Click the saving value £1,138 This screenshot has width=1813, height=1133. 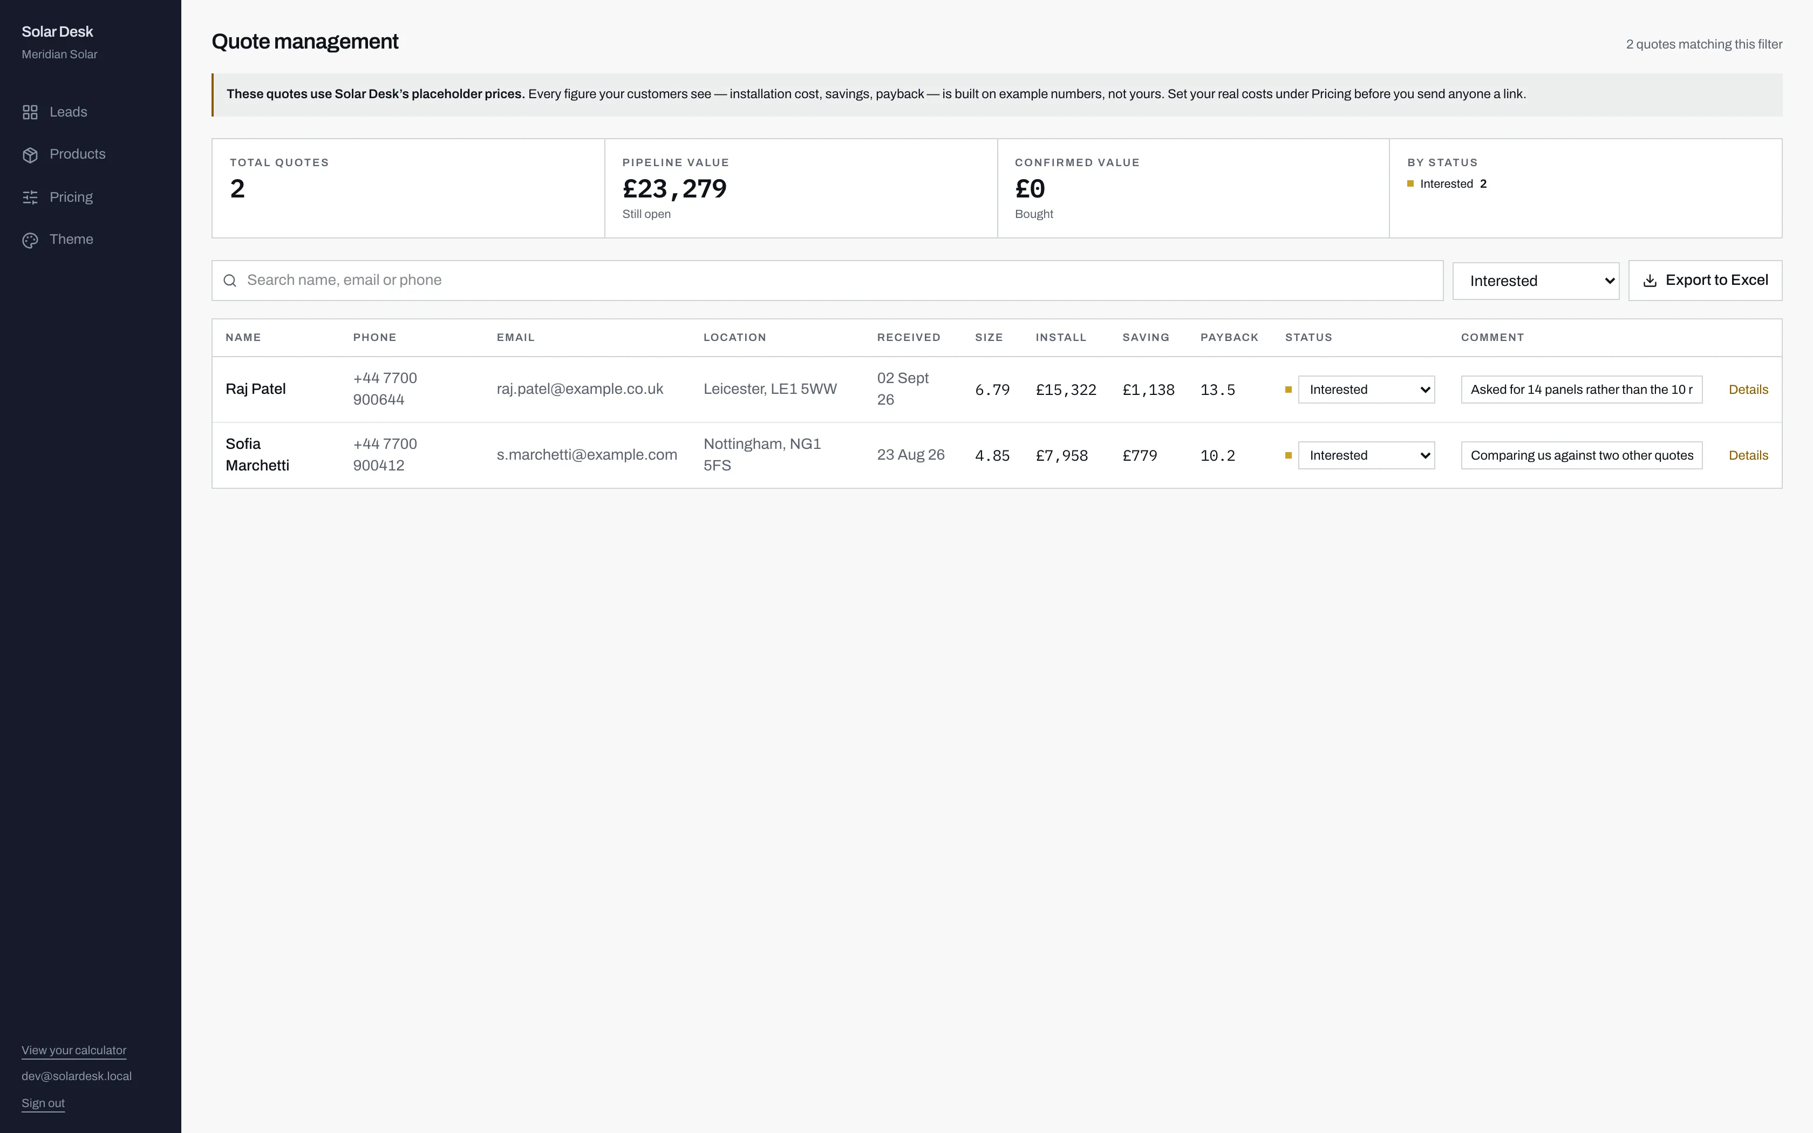click(x=1148, y=390)
